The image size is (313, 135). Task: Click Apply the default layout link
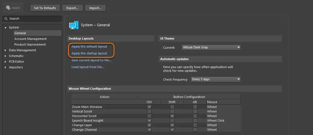click(89, 46)
